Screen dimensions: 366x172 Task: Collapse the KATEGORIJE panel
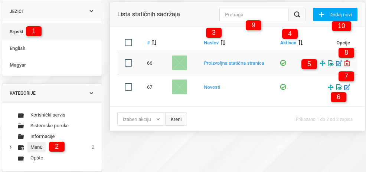tap(92, 93)
